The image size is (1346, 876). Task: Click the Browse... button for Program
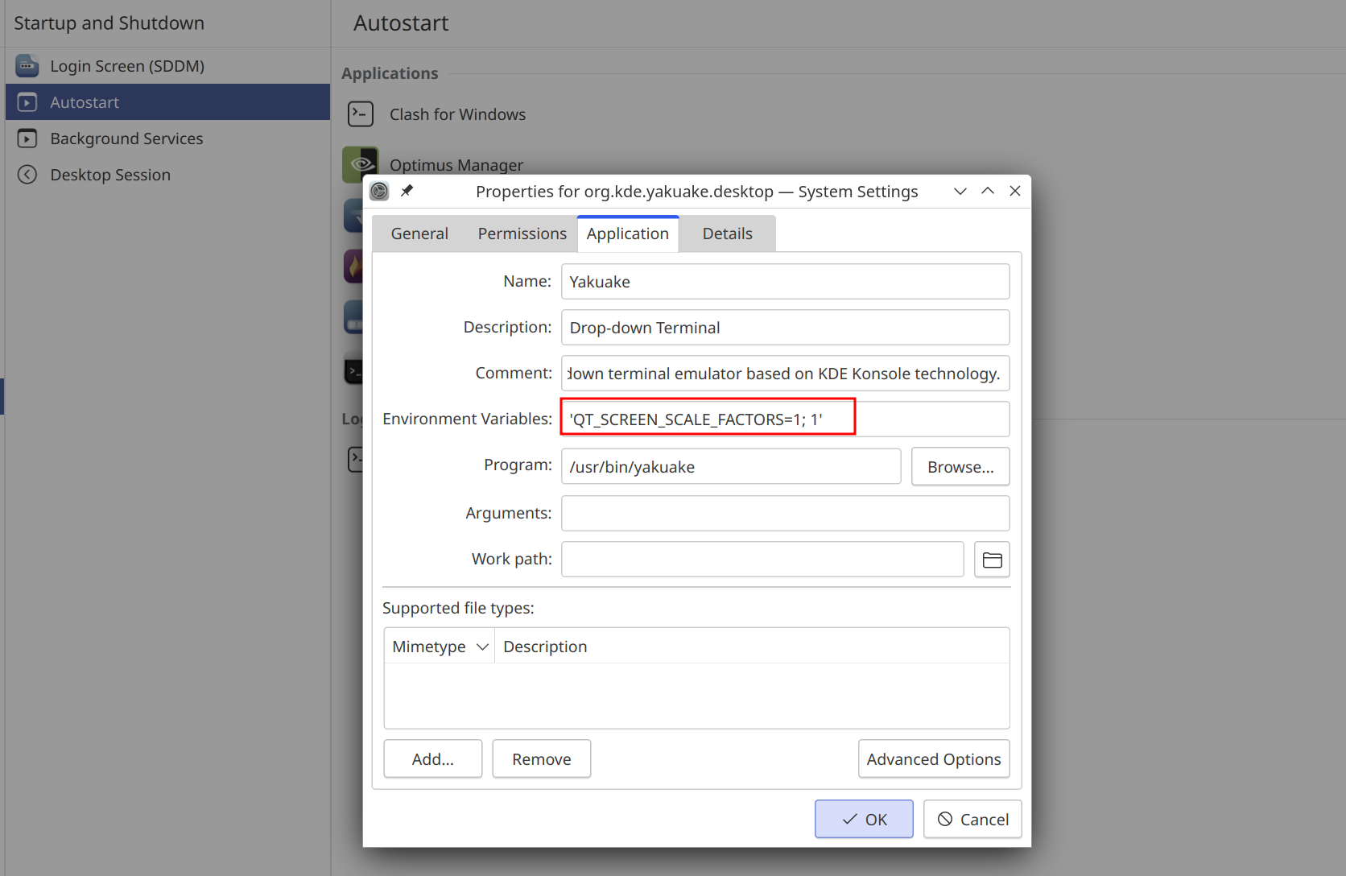point(960,467)
